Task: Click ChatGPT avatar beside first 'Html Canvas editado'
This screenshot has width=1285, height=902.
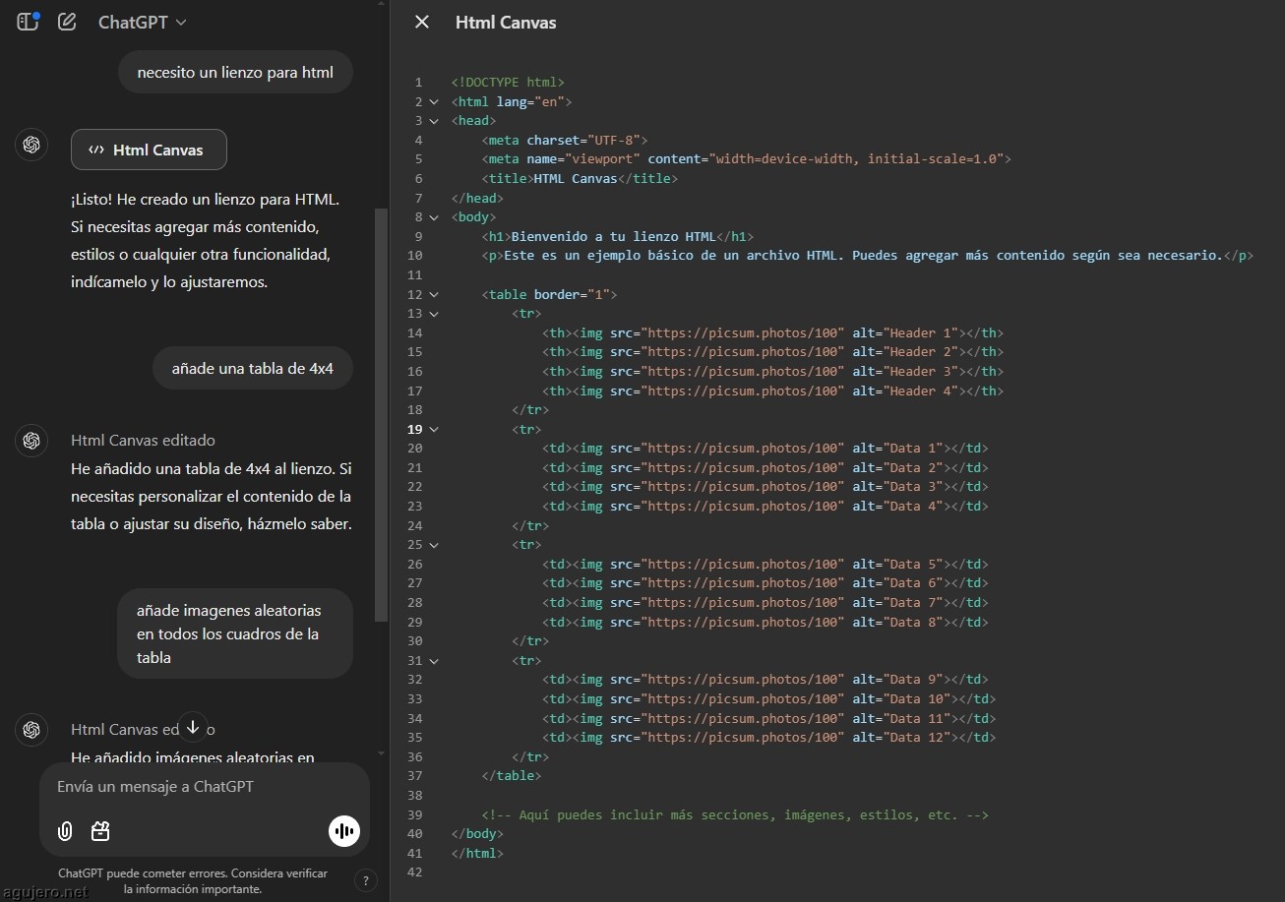Action: (x=31, y=440)
